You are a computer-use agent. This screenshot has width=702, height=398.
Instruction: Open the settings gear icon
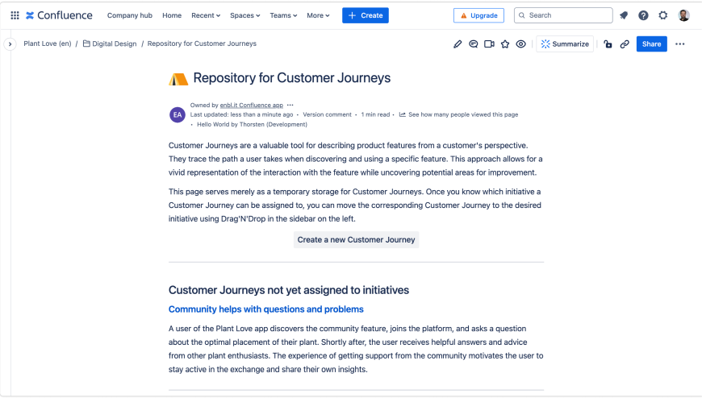[663, 15]
